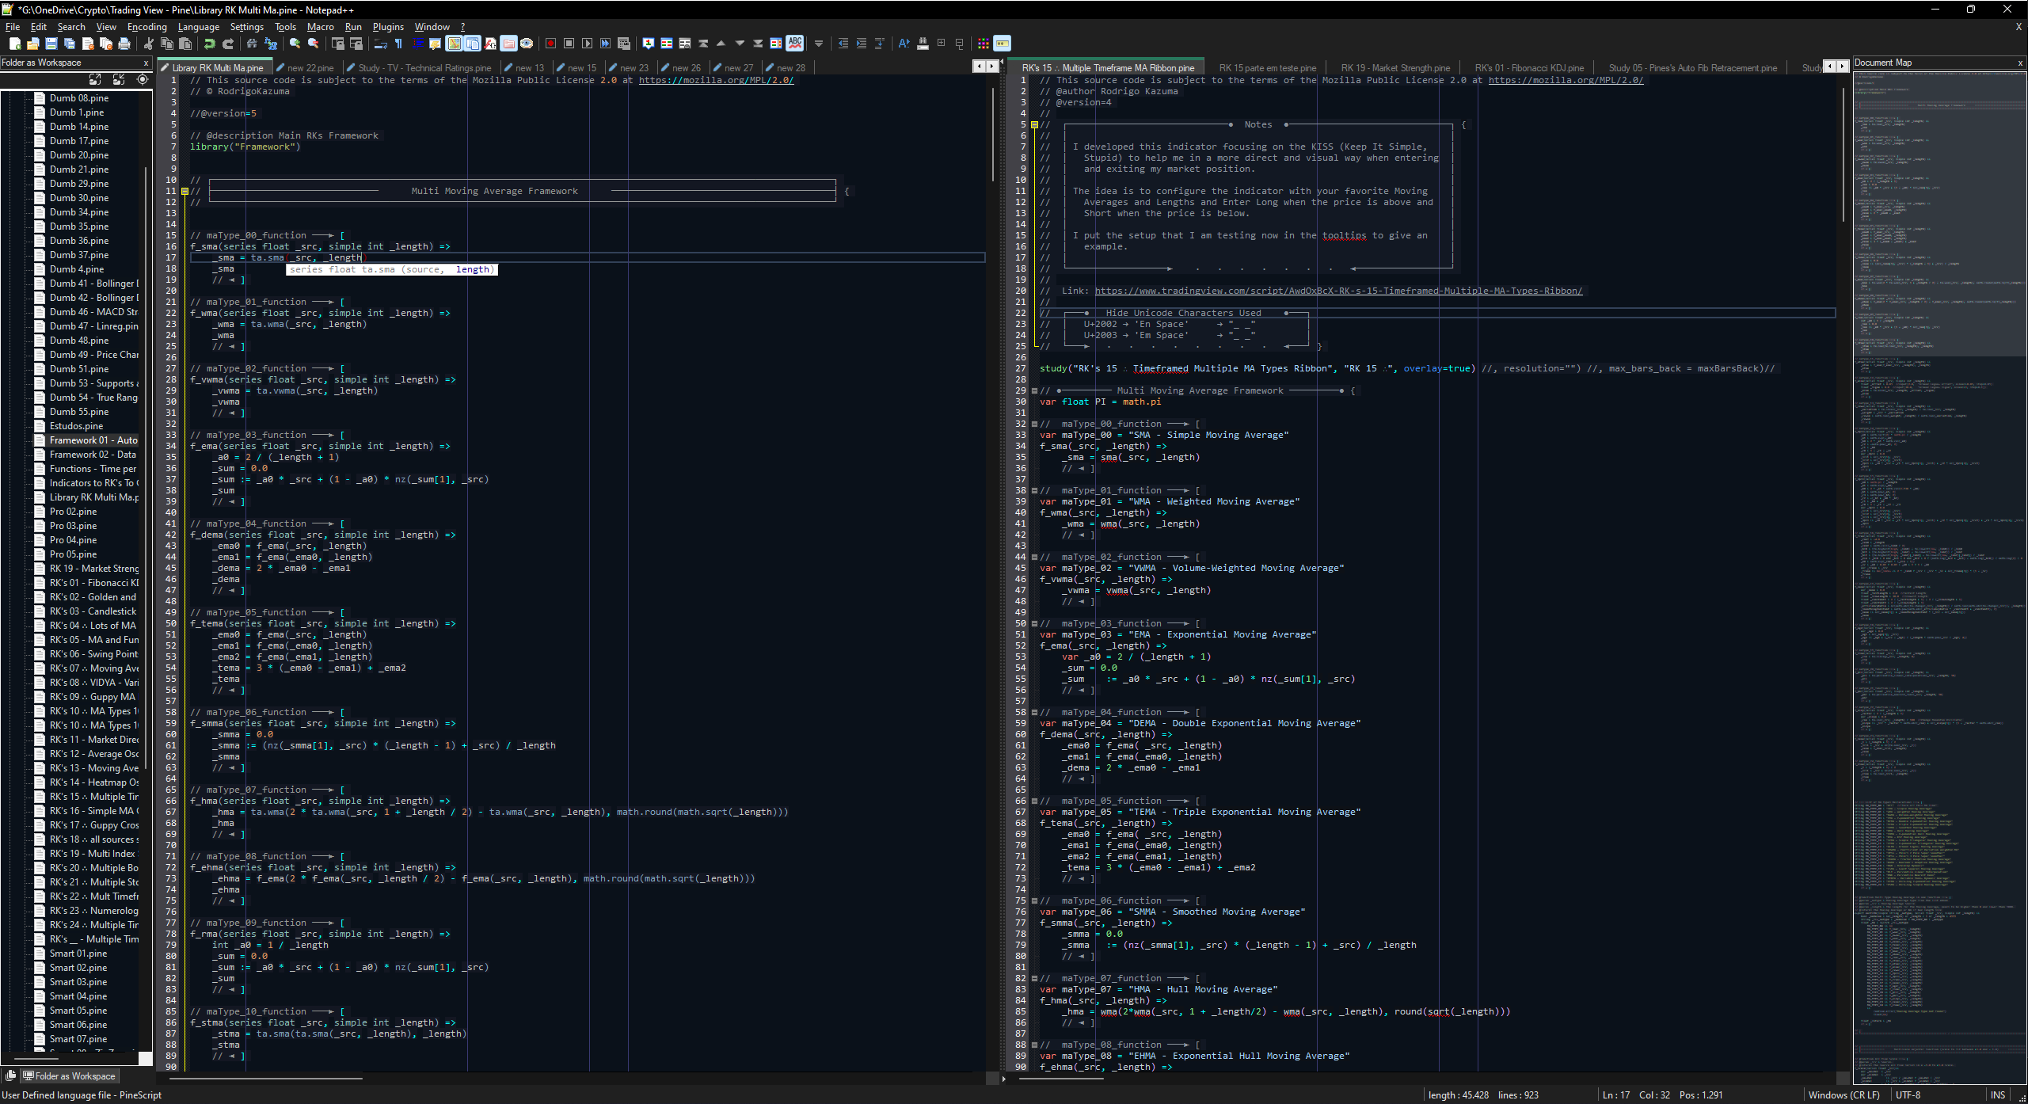Viewport: 2028px width, 1104px height.
Task: Switch to RK 19 - Market Strength.pine tab
Action: point(1394,68)
